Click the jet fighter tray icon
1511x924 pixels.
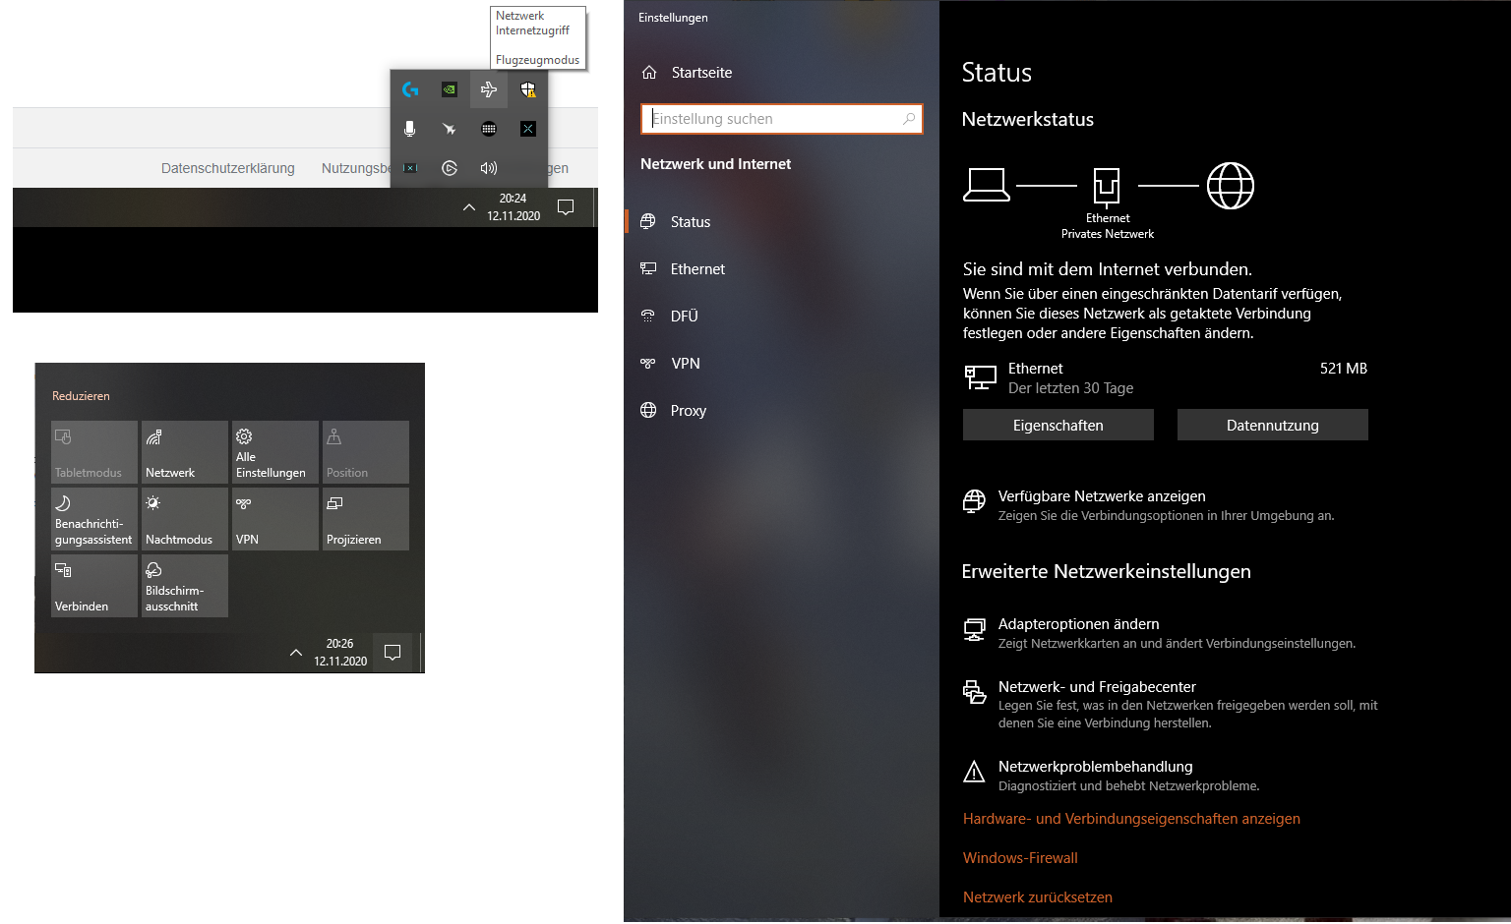click(450, 129)
